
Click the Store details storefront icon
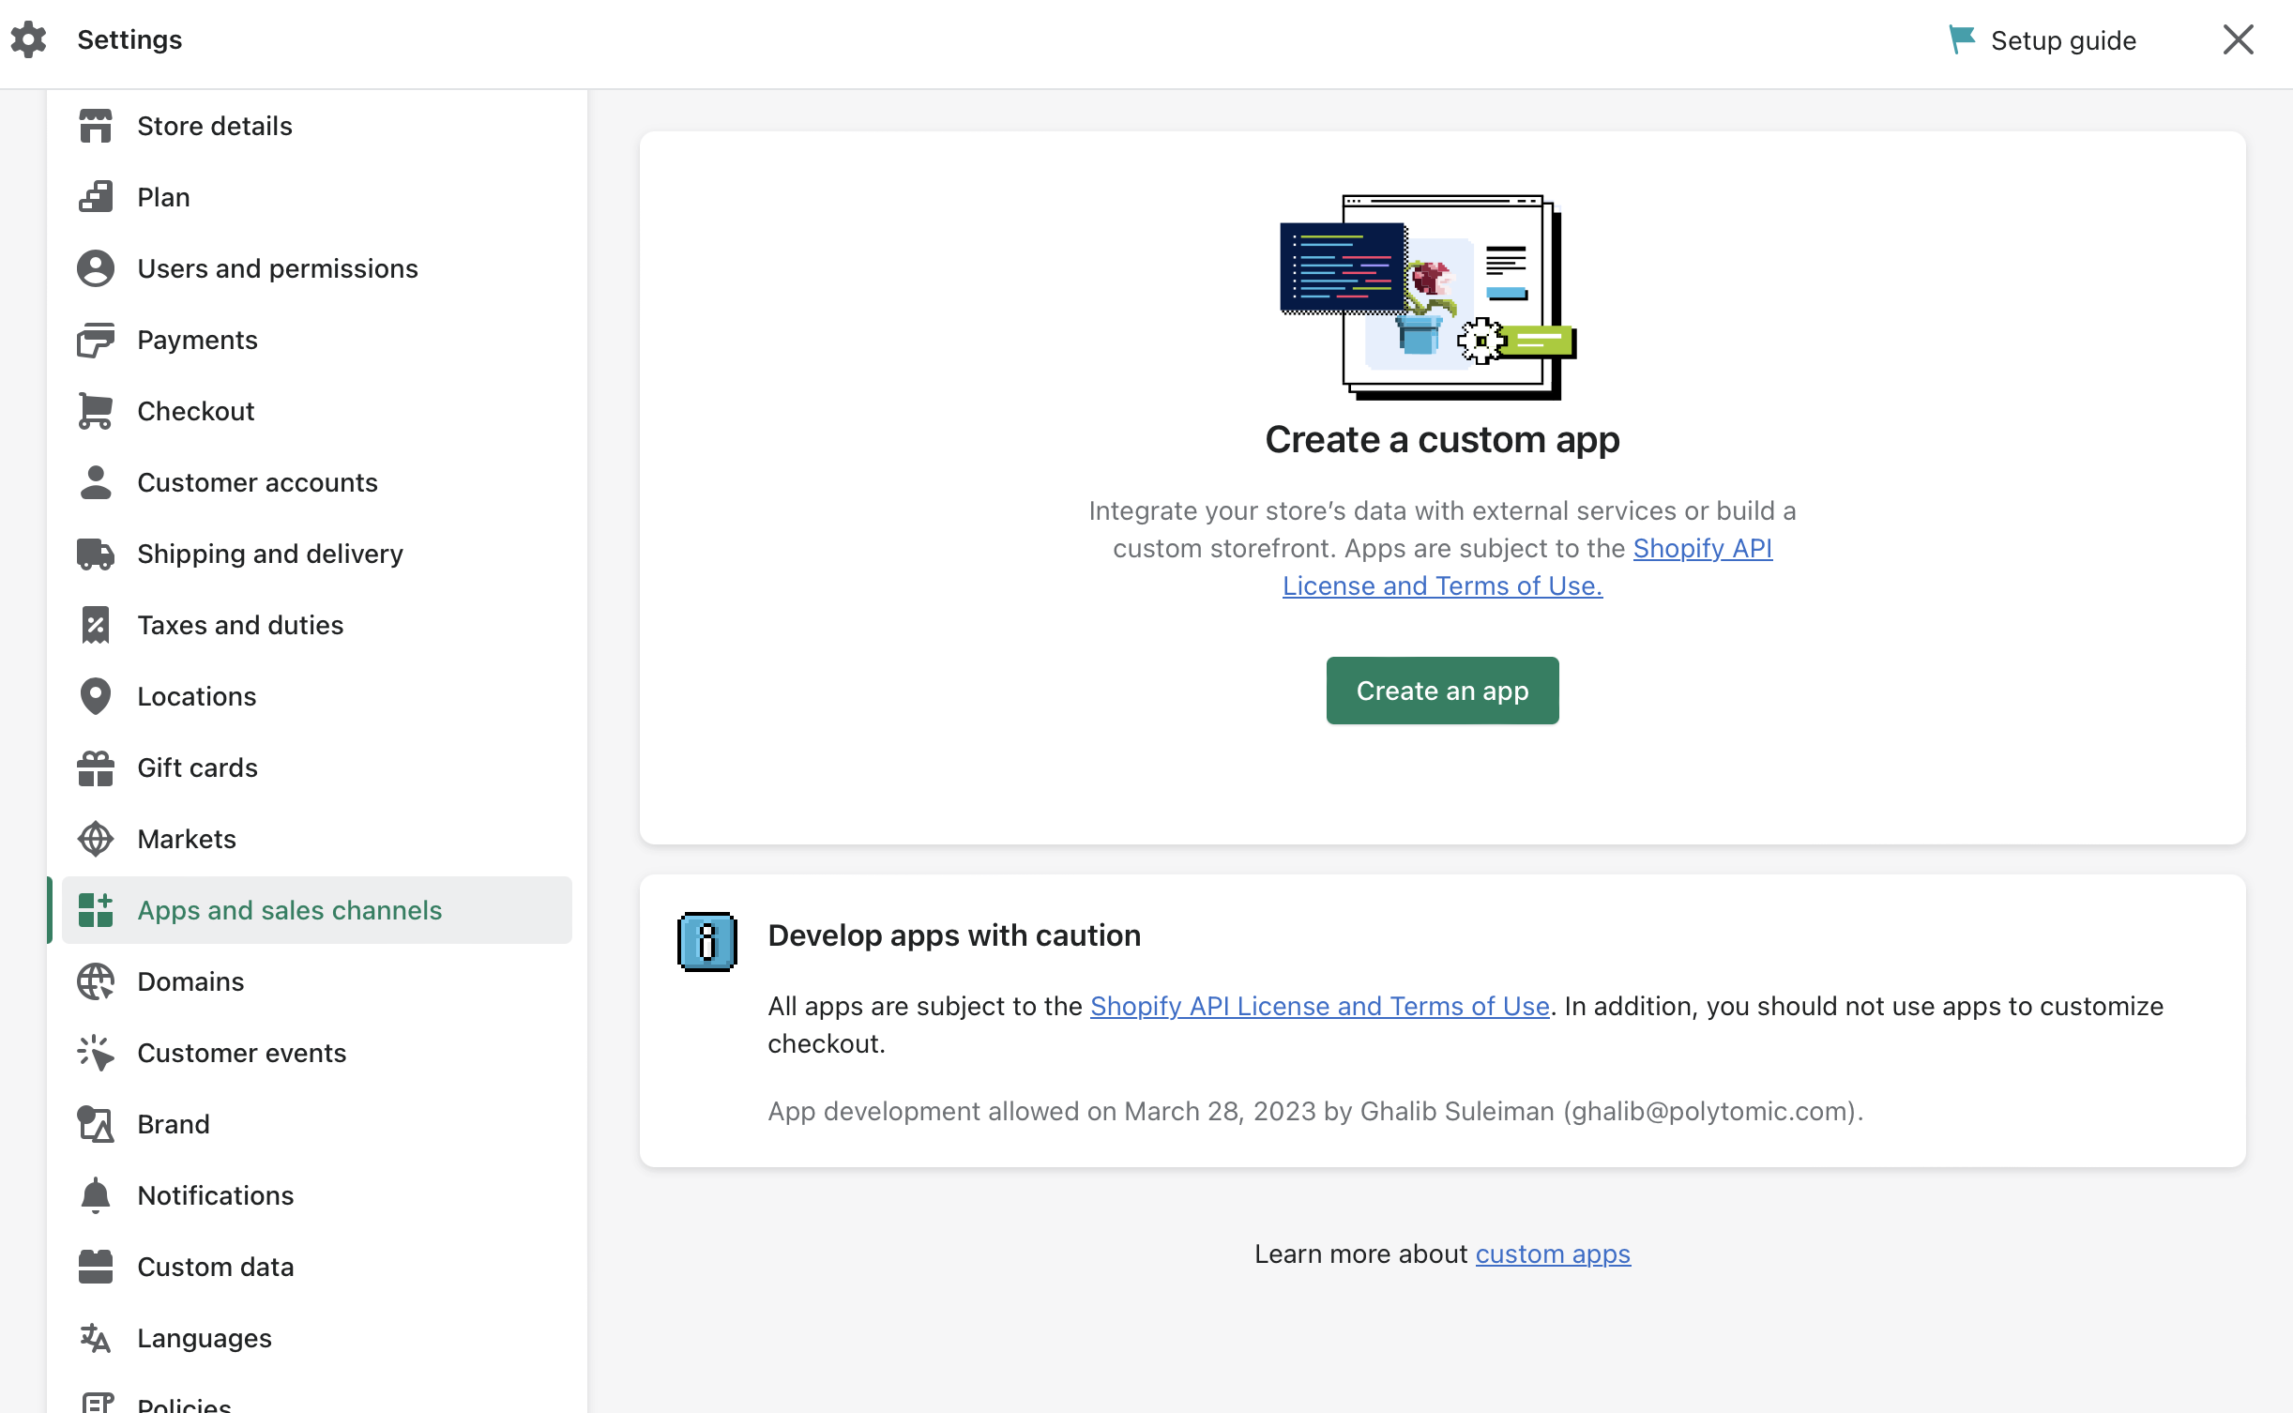point(96,126)
